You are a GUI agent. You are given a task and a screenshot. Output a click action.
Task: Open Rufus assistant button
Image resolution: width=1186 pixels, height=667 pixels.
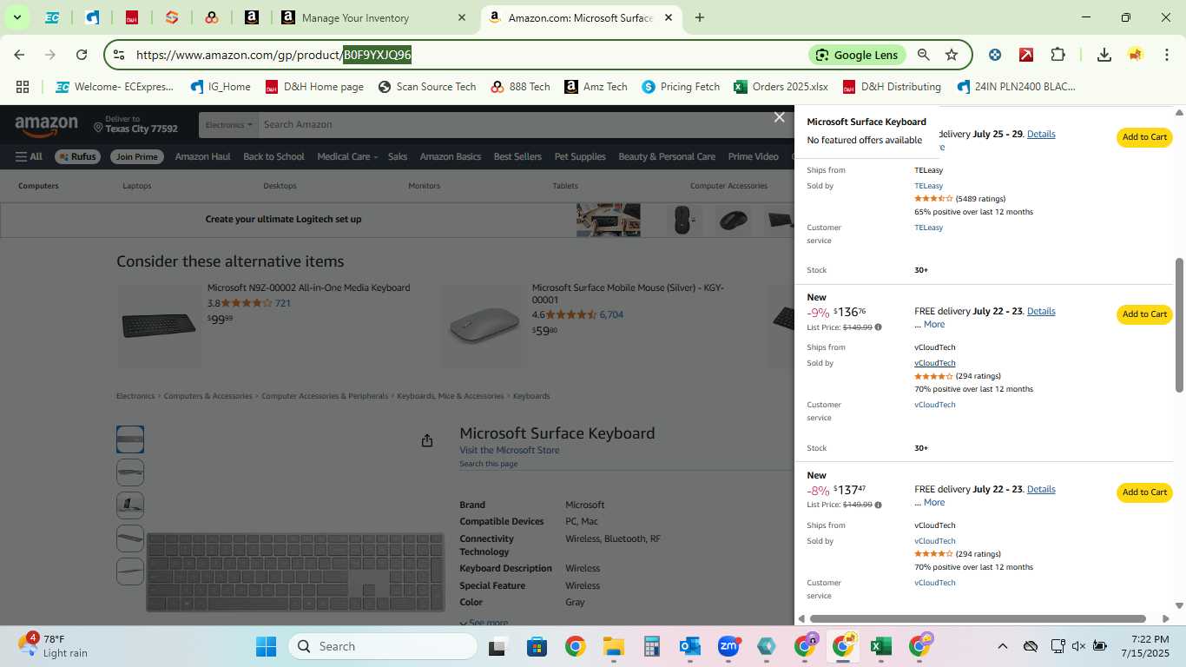pyautogui.click(x=77, y=156)
